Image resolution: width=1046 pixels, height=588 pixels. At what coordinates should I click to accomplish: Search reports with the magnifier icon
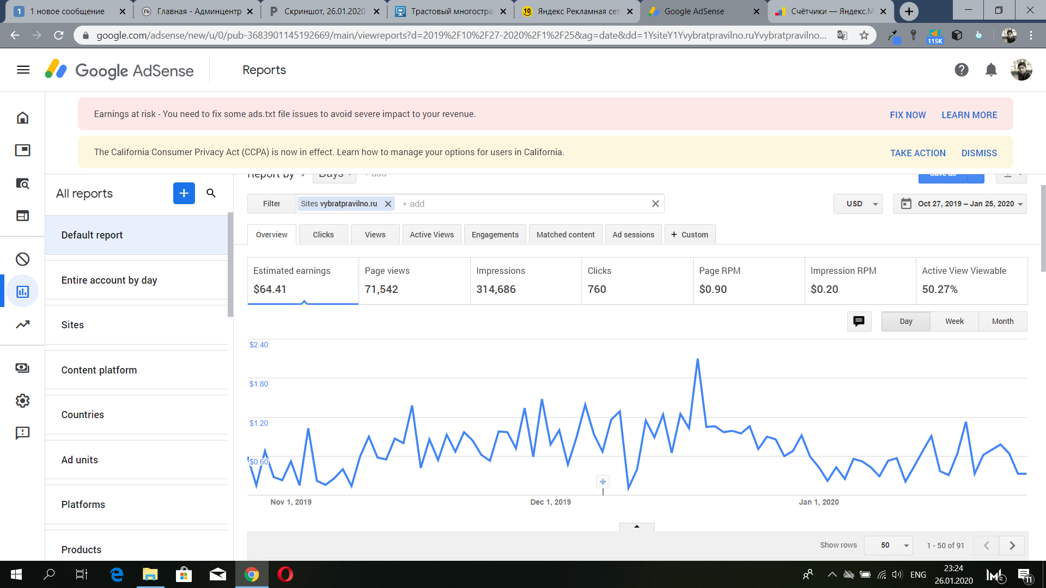pyautogui.click(x=211, y=193)
